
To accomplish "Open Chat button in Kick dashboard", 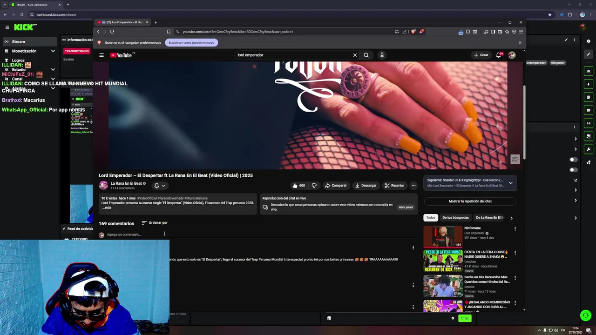I will [465, 318].
